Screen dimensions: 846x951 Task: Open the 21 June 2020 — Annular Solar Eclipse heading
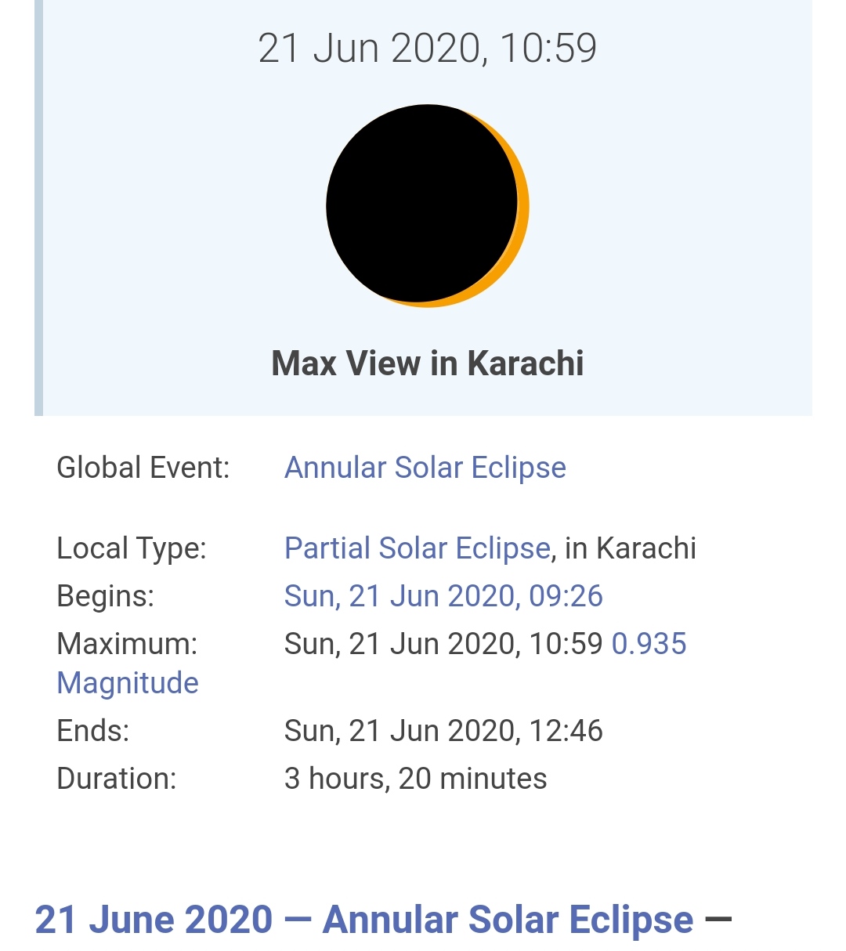364,920
